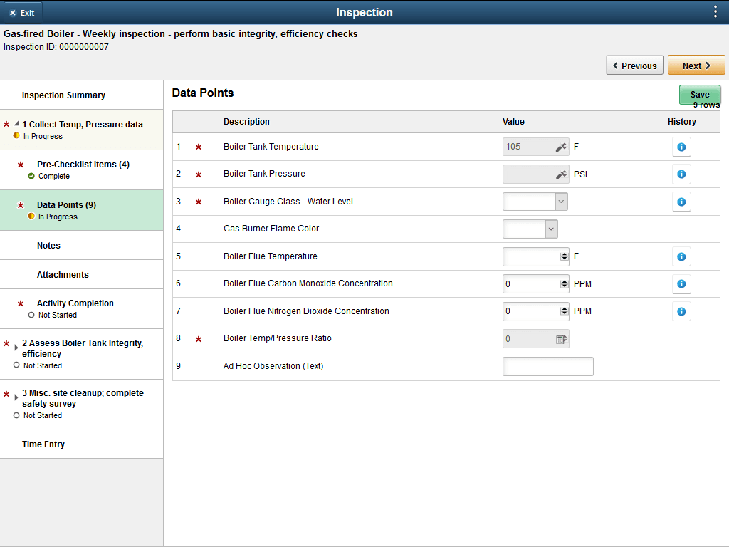Click the History column header

pos(681,121)
